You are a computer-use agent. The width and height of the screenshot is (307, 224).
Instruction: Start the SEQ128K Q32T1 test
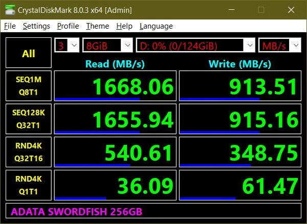coord(29,119)
